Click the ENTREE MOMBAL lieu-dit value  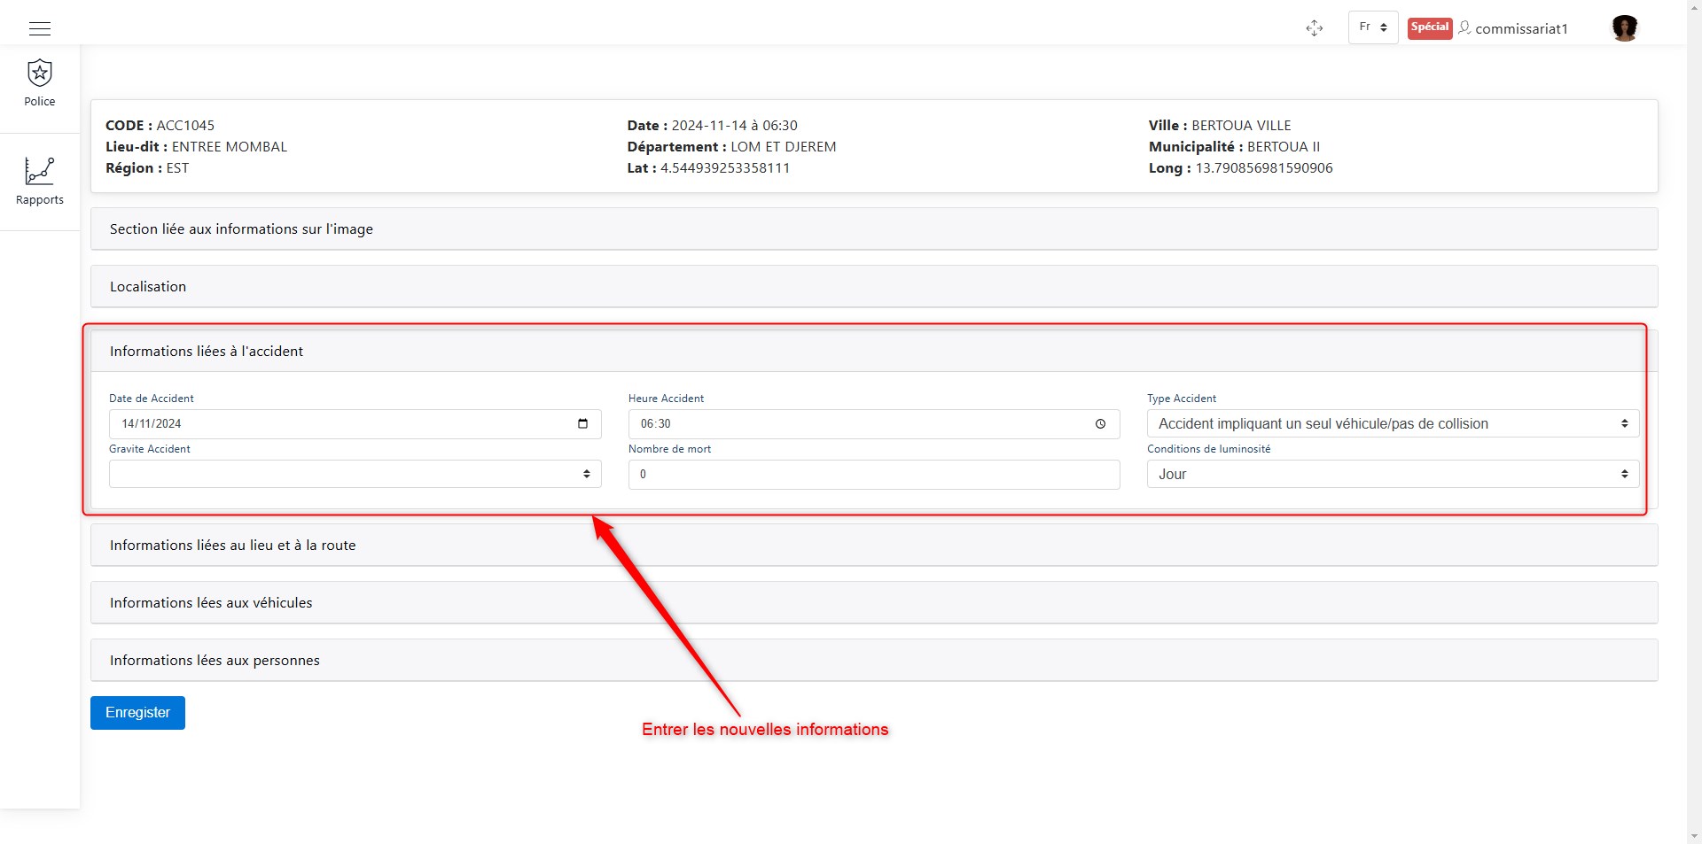tap(230, 146)
